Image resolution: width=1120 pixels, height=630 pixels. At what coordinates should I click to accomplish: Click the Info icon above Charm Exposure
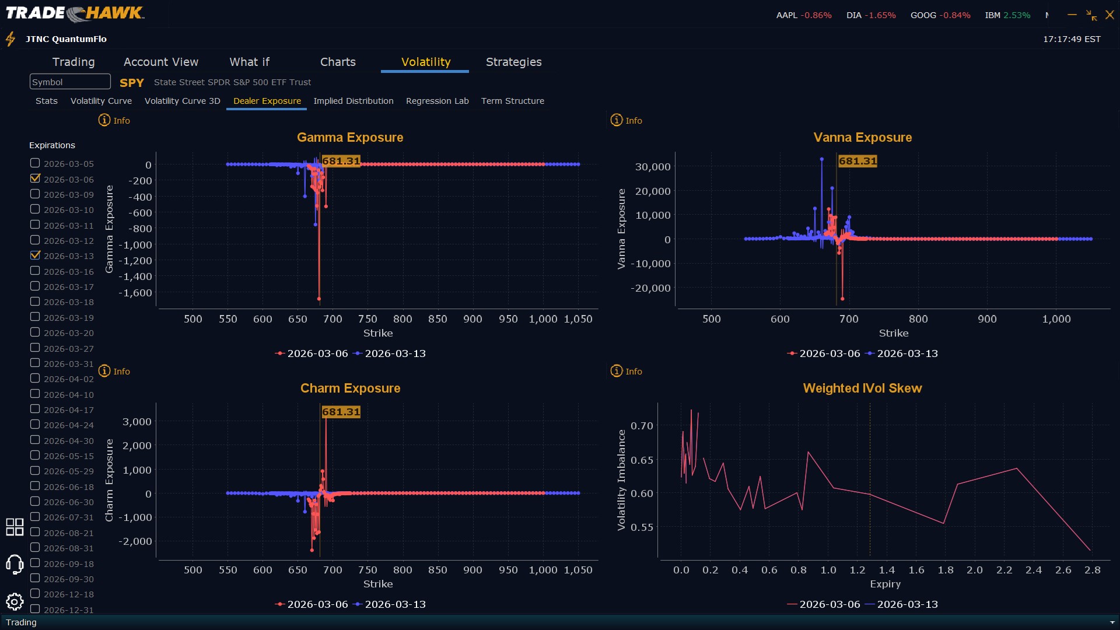coord(104,371)
